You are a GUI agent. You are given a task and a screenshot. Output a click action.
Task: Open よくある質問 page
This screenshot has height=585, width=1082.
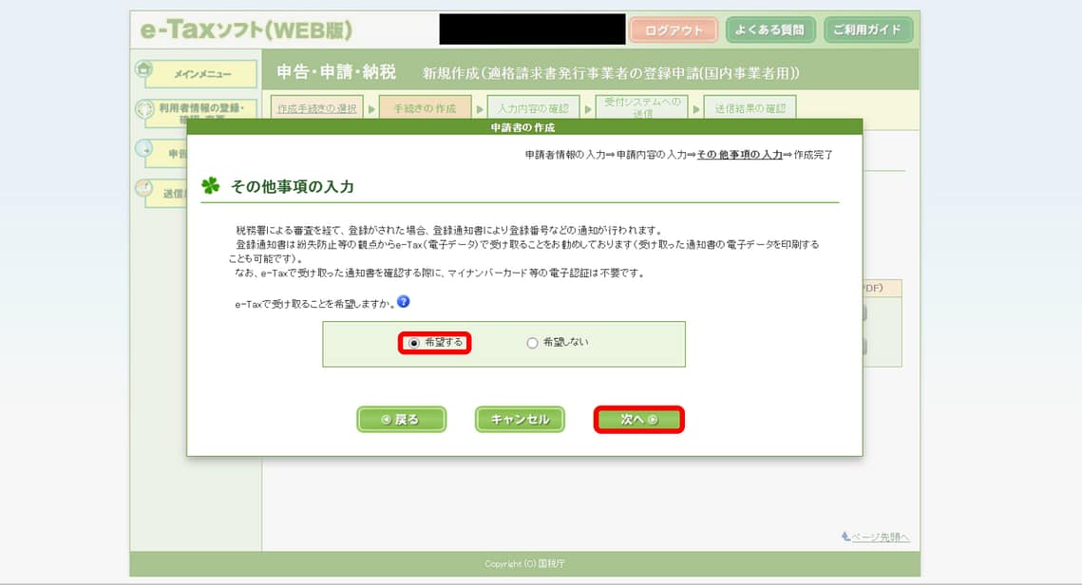770,30
